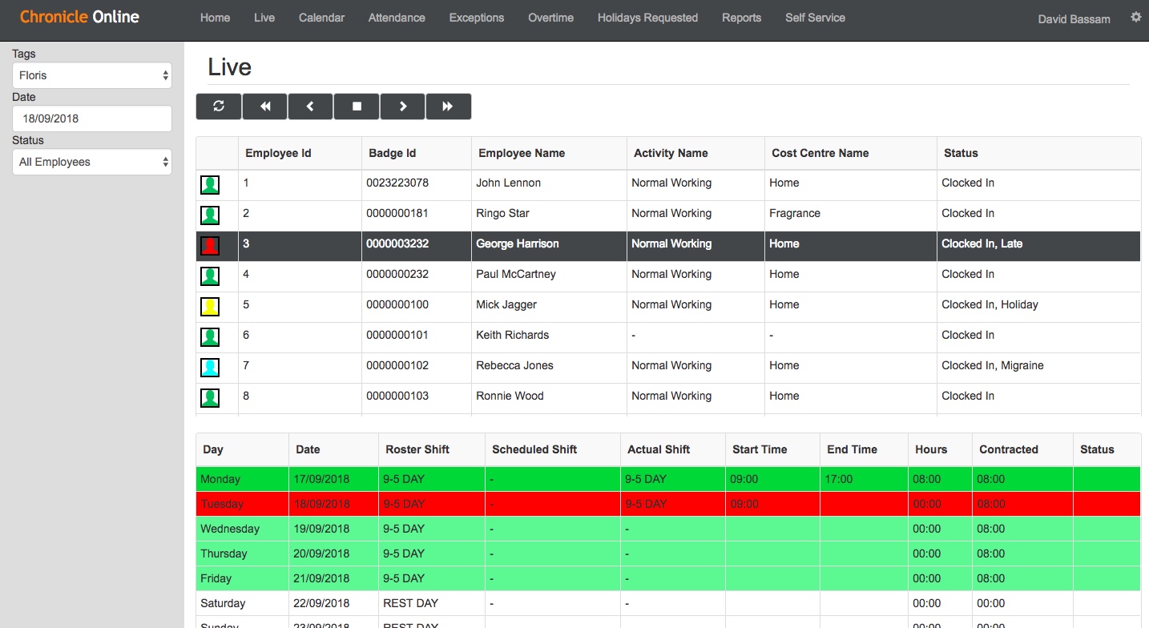Screen dimensions: 1149x628
Task: Click Paul McCartney's green status icon
Action: (x=210, y=276)
